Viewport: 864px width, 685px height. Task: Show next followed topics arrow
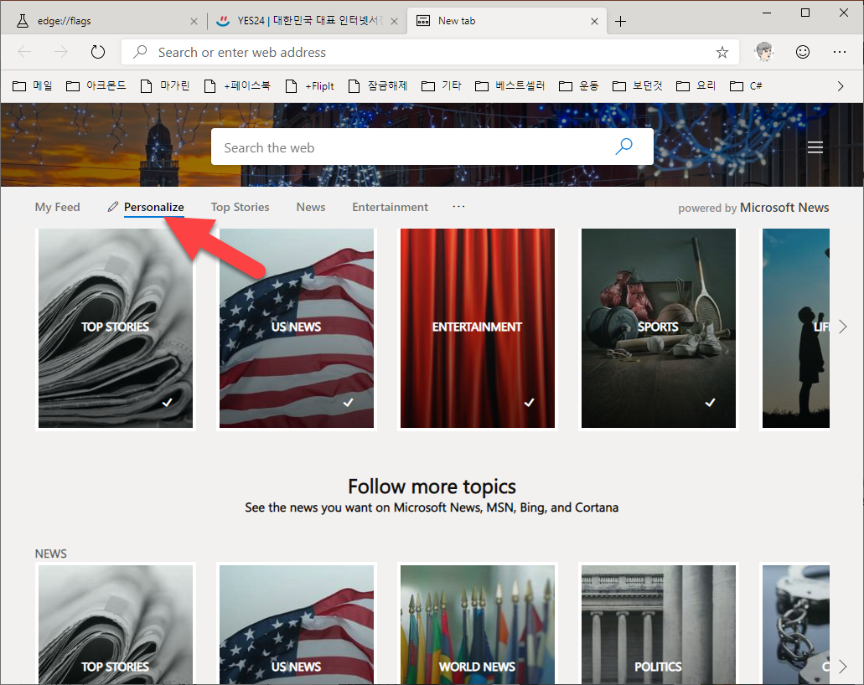[842, 327]
